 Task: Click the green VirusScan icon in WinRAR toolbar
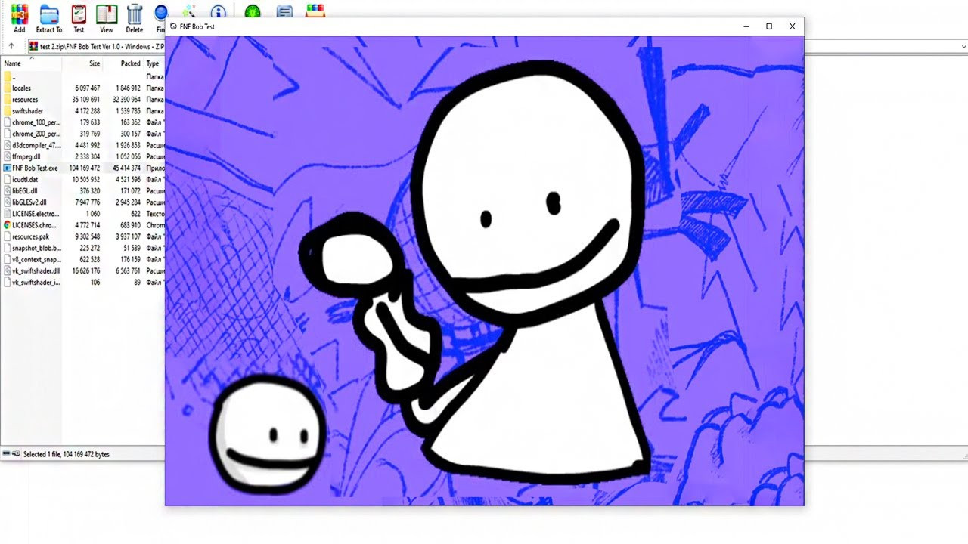(253, 11)
